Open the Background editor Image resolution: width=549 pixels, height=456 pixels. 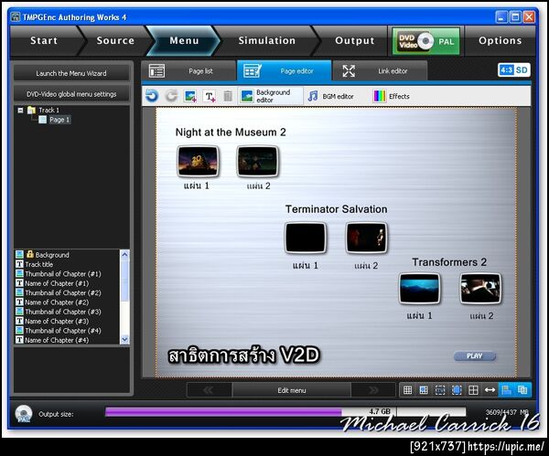pos(270,96)
